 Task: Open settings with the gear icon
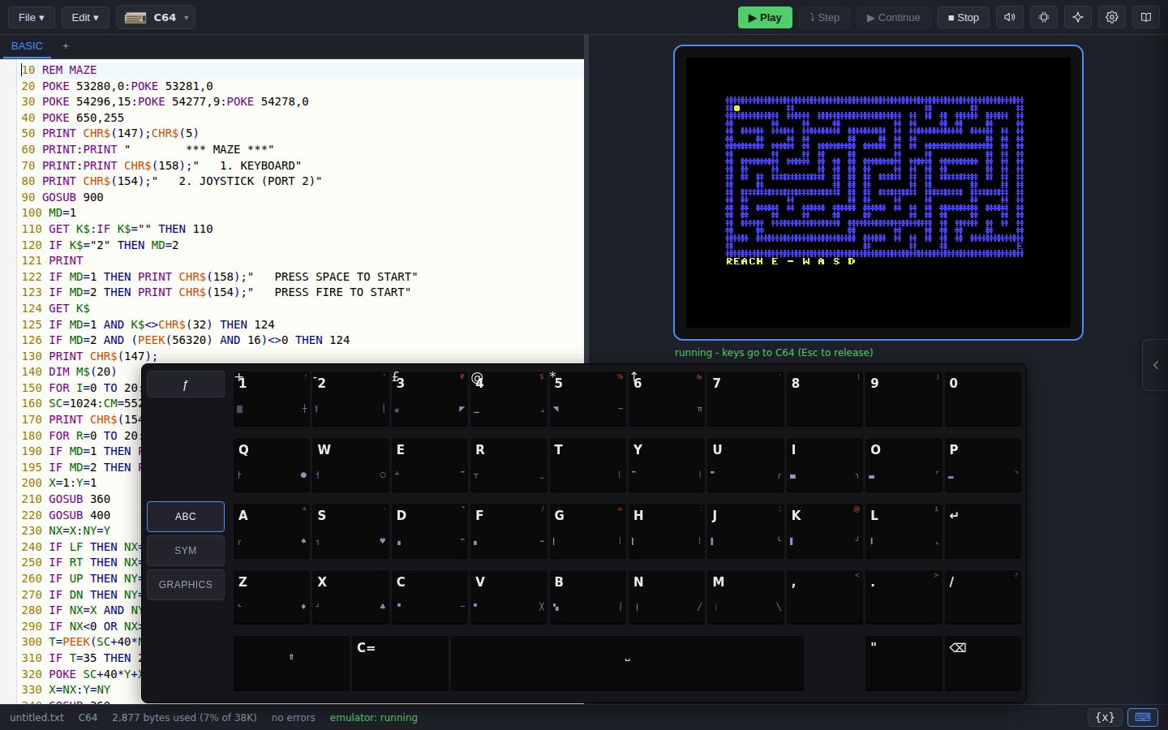[x=1112, y=17]
